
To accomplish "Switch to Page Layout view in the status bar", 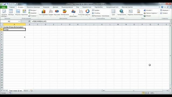I will click(146, 93).
